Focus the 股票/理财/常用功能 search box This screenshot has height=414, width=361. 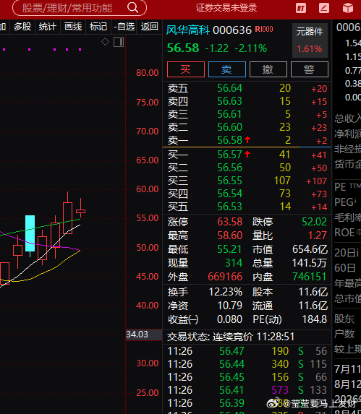point(80,8)
